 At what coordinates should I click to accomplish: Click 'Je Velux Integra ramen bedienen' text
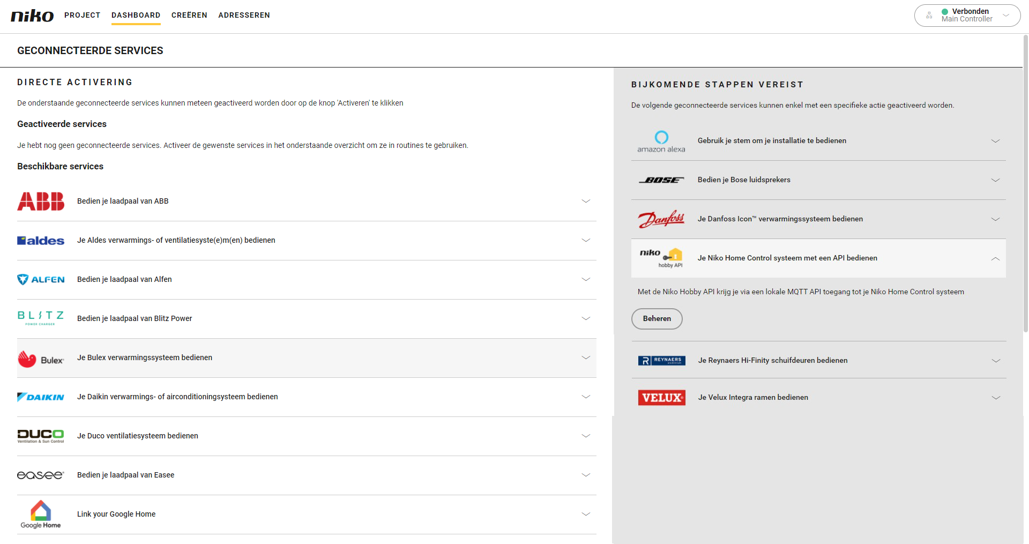(753, 397)
